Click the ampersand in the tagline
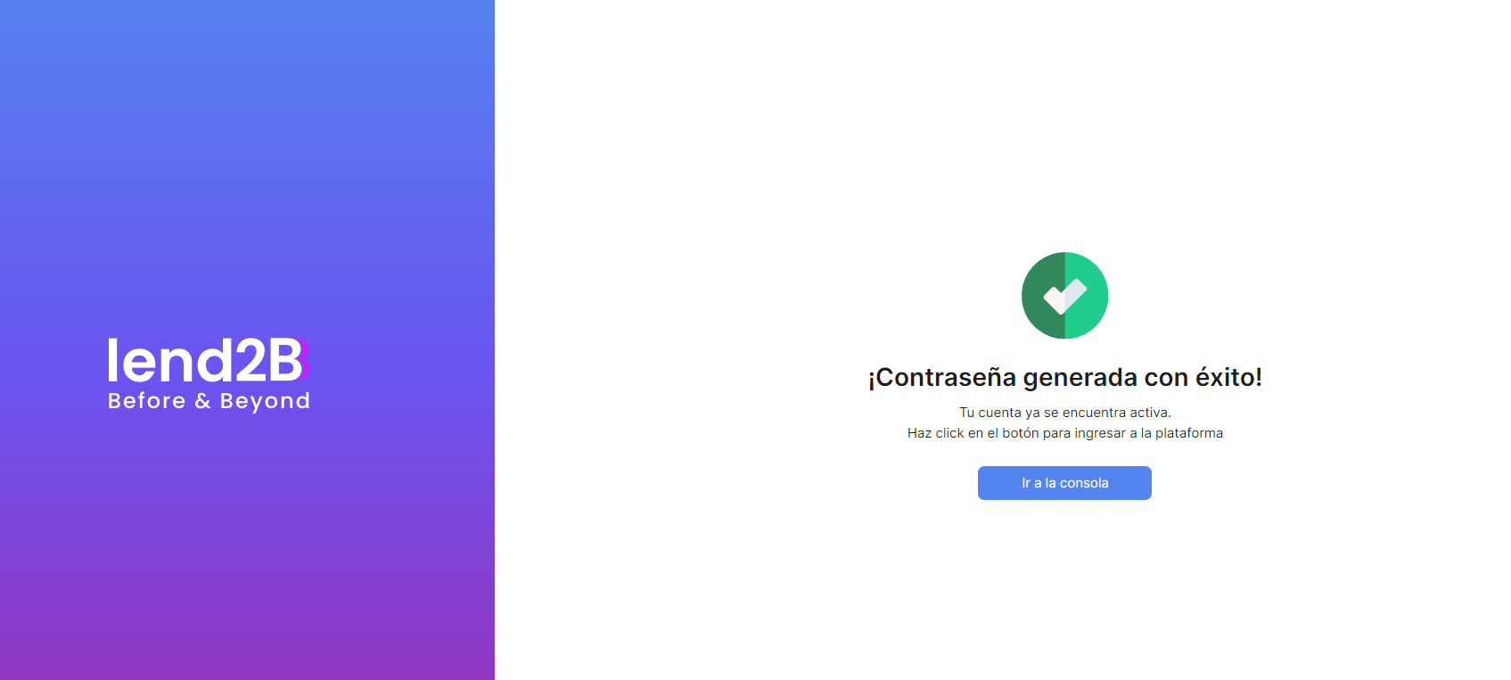 [x=203, y=401]
